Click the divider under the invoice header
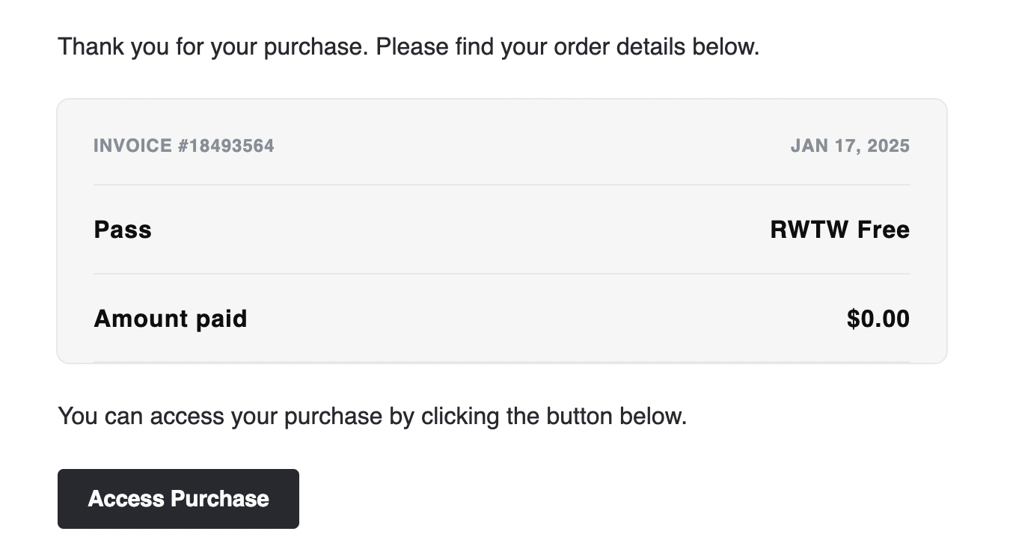Viewport: 1010px width, 558px height. pyautogui.click(x=502, y=182)
